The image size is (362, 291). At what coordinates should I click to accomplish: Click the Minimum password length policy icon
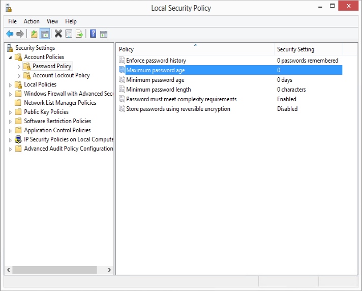(x=122, y=90)
